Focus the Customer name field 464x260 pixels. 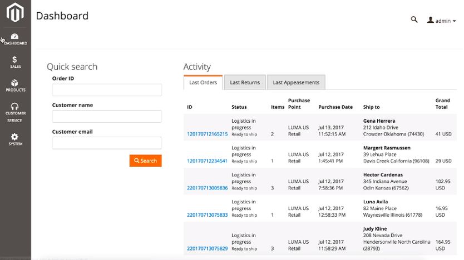pos(107,117)
